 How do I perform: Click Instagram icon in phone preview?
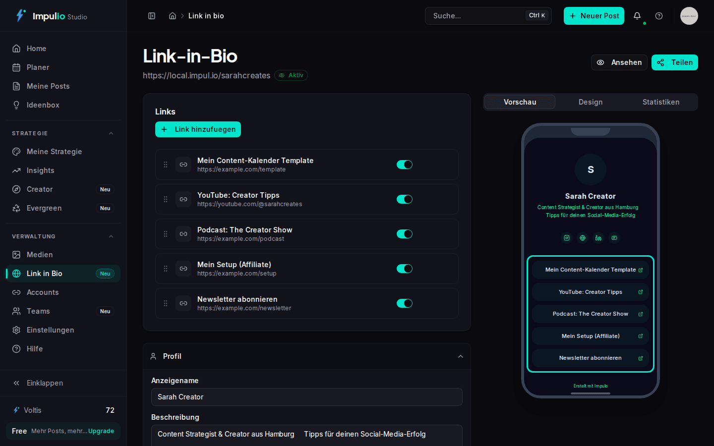point(567,238)
